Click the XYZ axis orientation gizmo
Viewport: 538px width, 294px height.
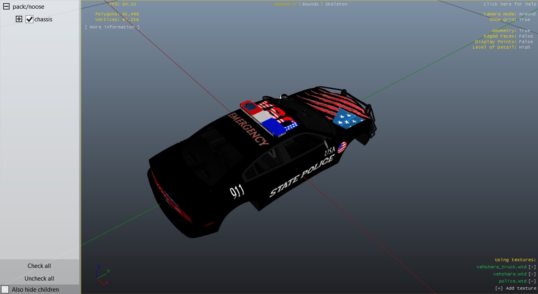click(101, 274)
